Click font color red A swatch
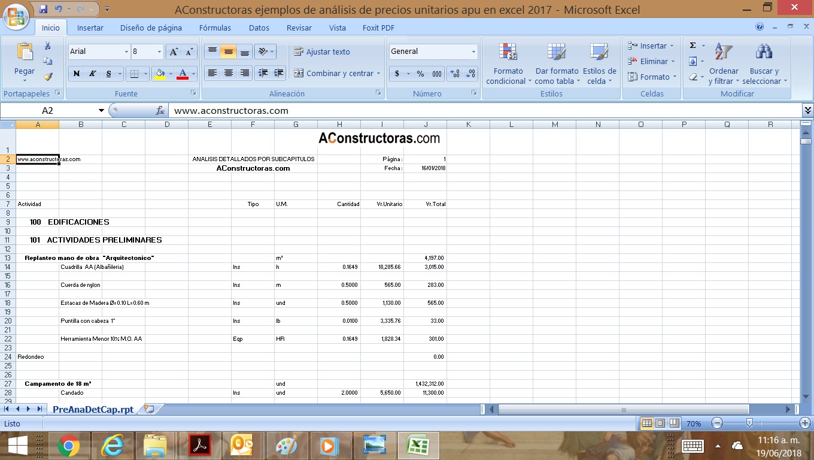This screenshot has height=460, width=814. [183, 74]
